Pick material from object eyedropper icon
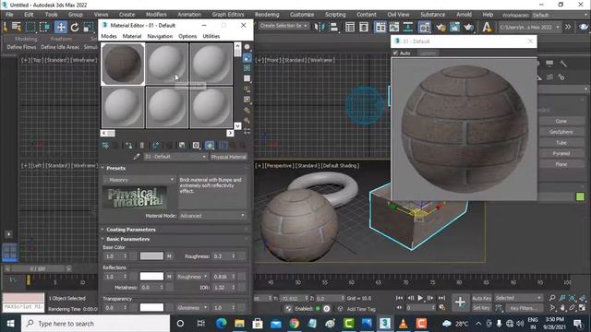The height and width of the screenshot is (332, 591). [x=137, y=157]
